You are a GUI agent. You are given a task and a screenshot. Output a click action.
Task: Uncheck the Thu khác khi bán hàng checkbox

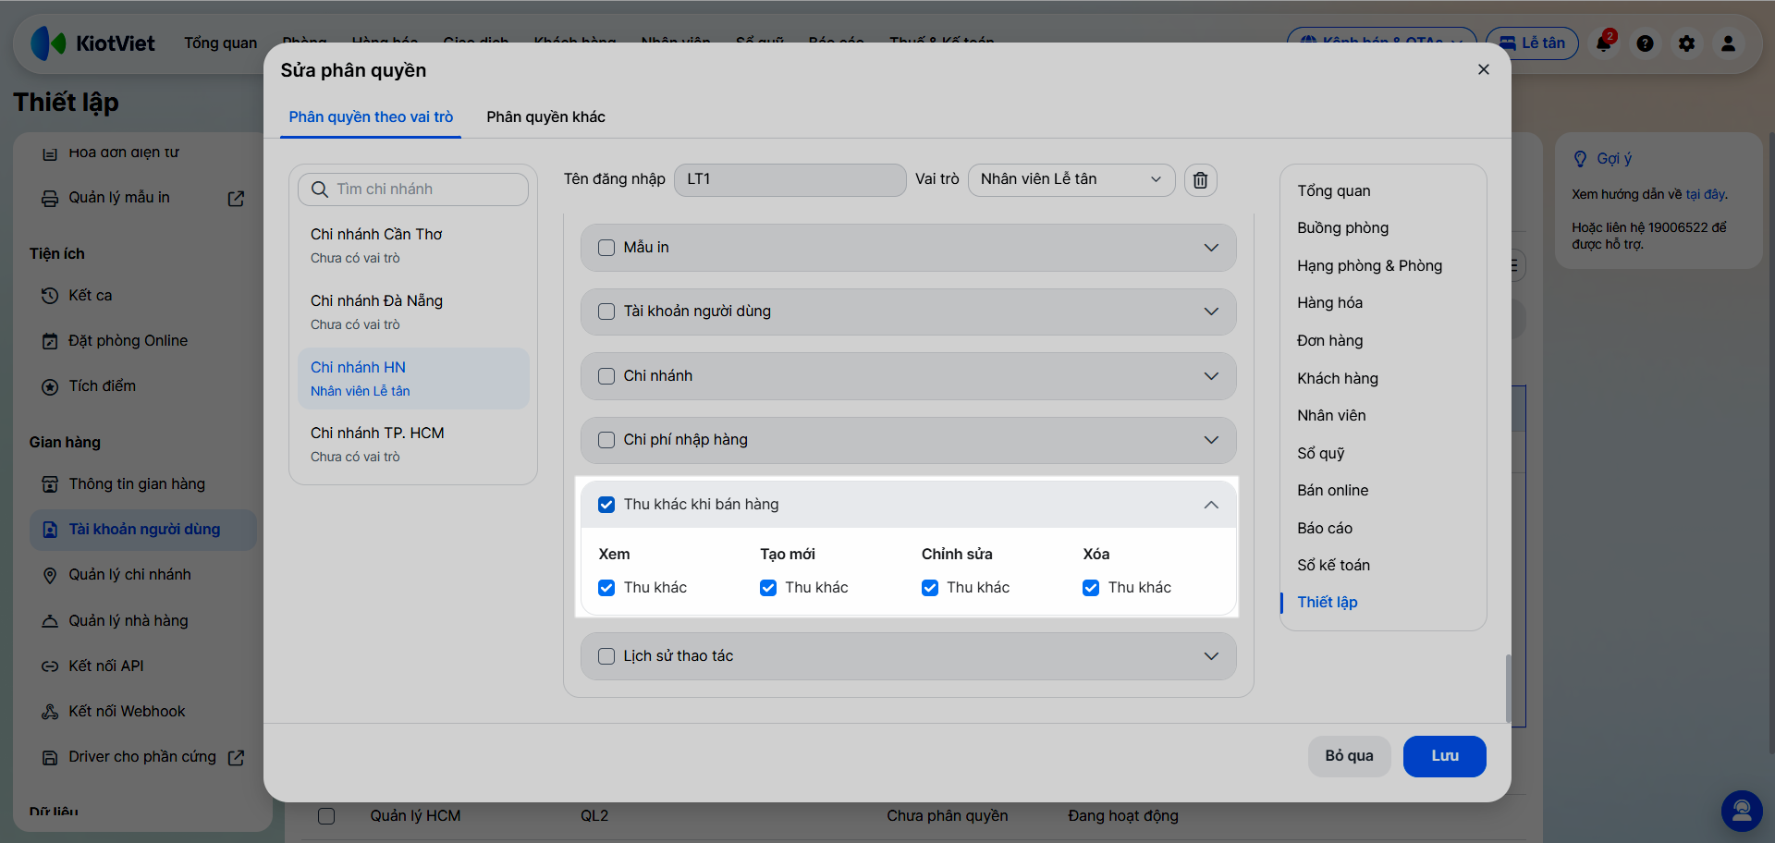point(606,505)
